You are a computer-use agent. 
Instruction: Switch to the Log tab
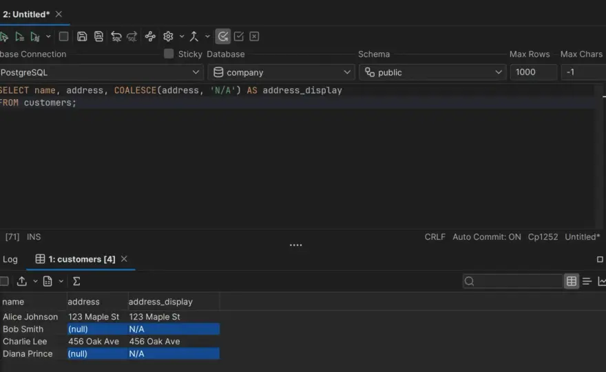[10, 259]
